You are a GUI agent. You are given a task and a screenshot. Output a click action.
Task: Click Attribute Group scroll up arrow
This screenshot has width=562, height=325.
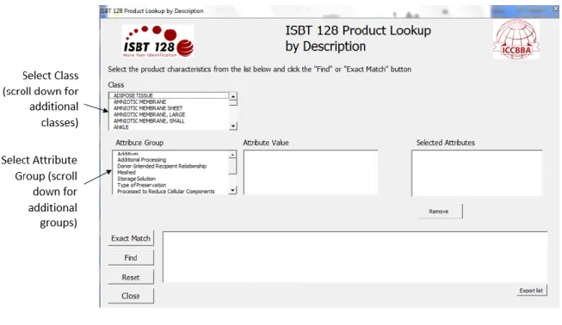click(x=233, y=155)
